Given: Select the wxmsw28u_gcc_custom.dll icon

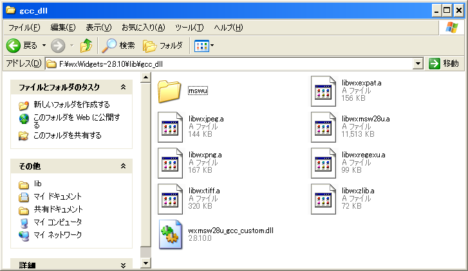Looking at the screenshot, I should [x=170, y=234].
